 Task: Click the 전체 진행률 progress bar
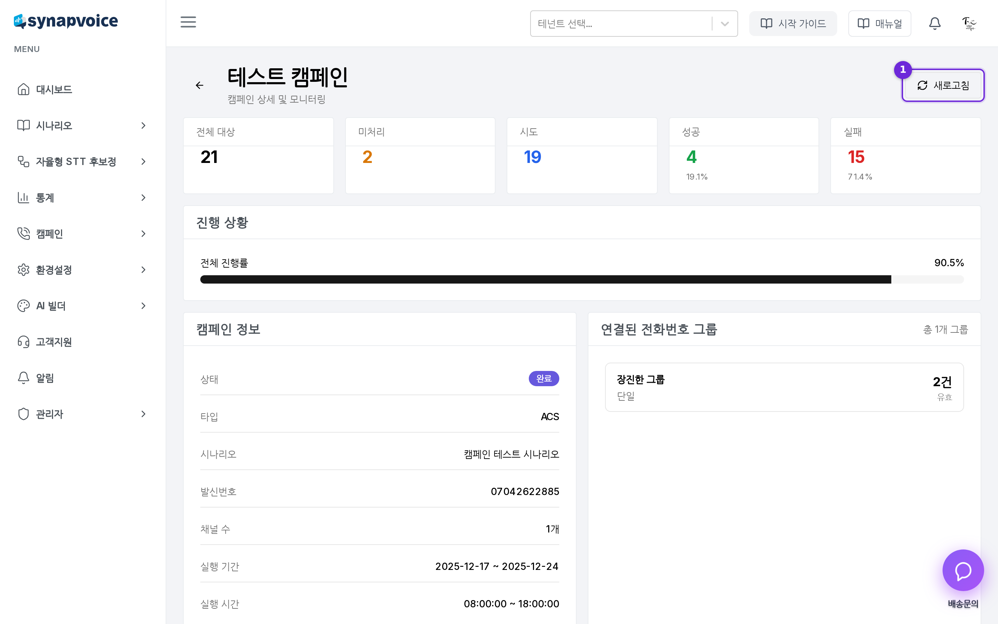tap(582, 279)
